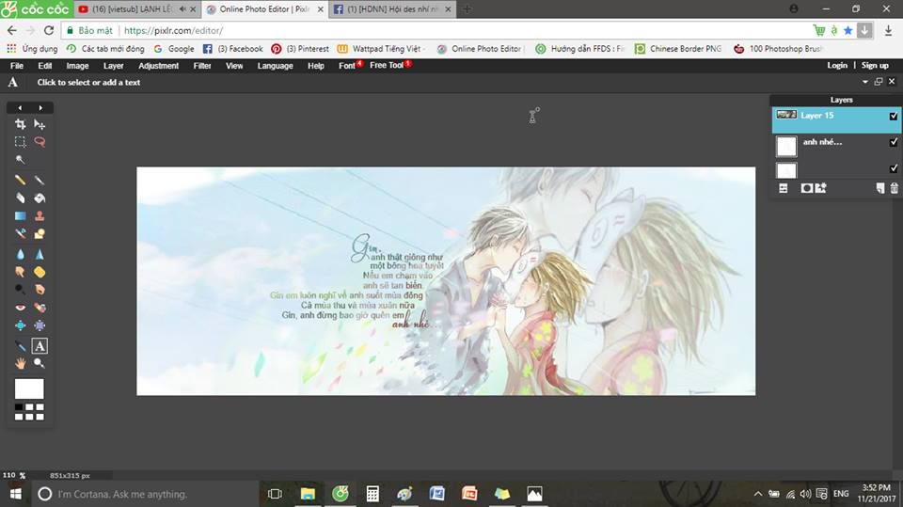The width and height of the screenshot is (903, 507).
Task: Select the Bloat tool
Action: [20, 325]
